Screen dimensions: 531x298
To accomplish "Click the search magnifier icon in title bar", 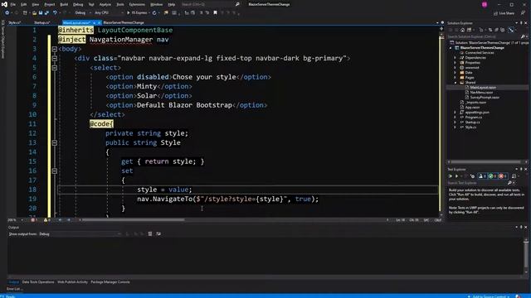I will coord(237,4).
